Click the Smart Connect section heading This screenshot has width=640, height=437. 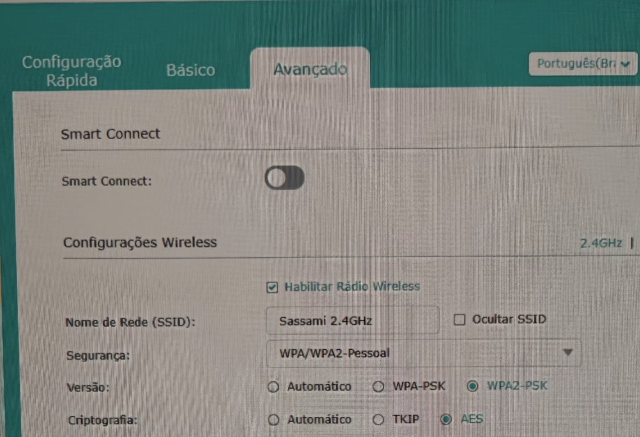110,134
